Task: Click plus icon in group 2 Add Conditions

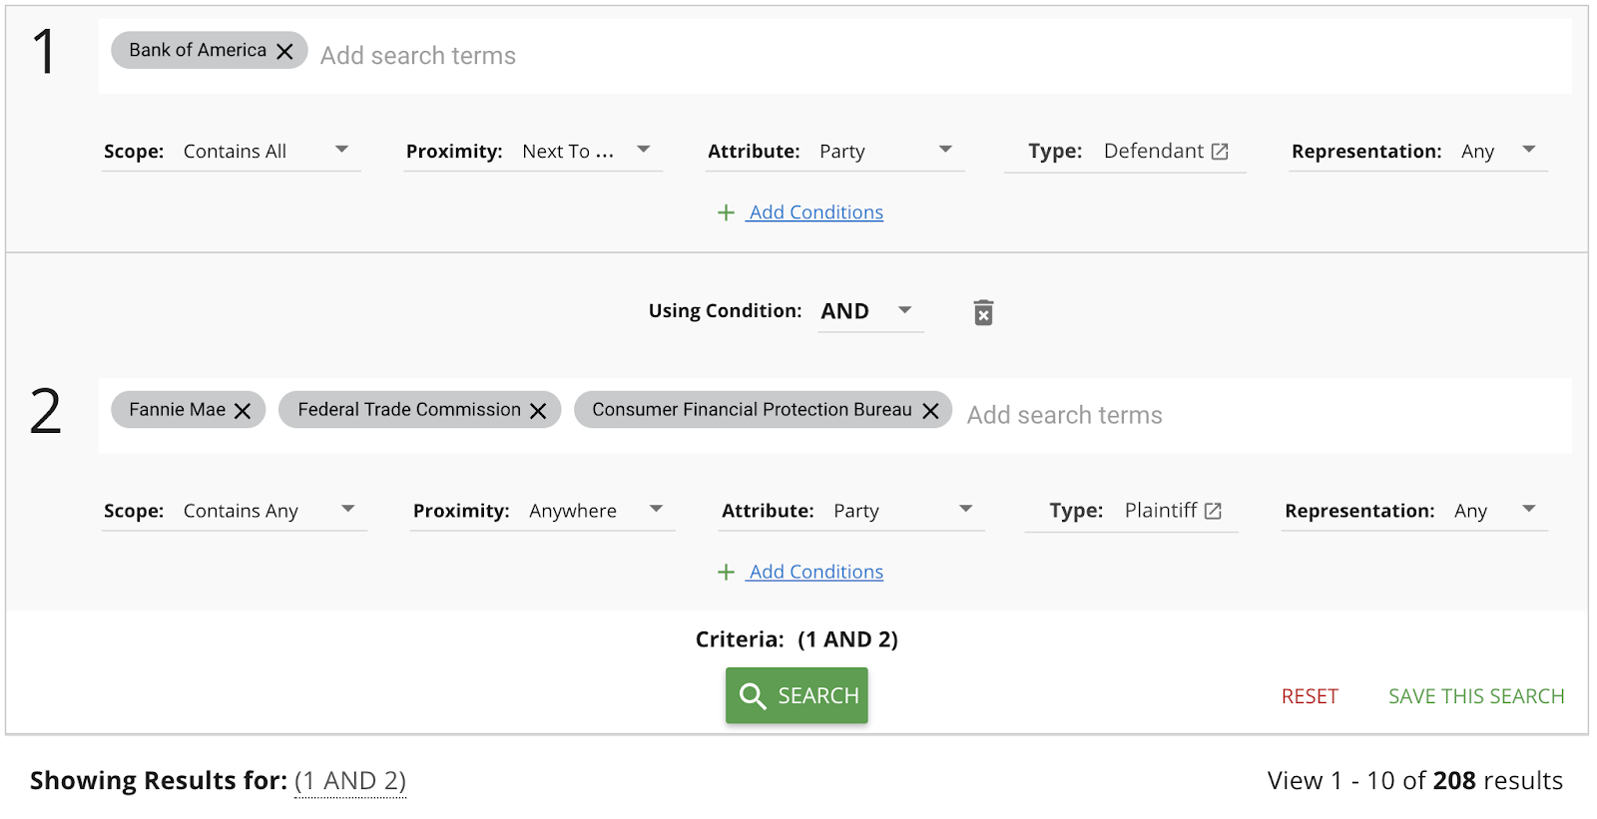Action: point(727,572)
